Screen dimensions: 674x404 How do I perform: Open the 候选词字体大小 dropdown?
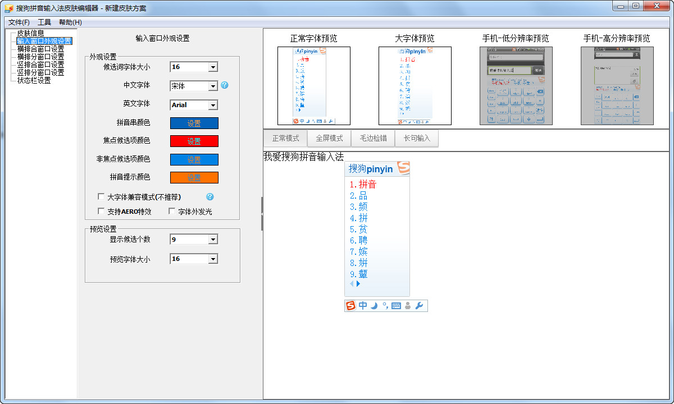coord(213,67)
